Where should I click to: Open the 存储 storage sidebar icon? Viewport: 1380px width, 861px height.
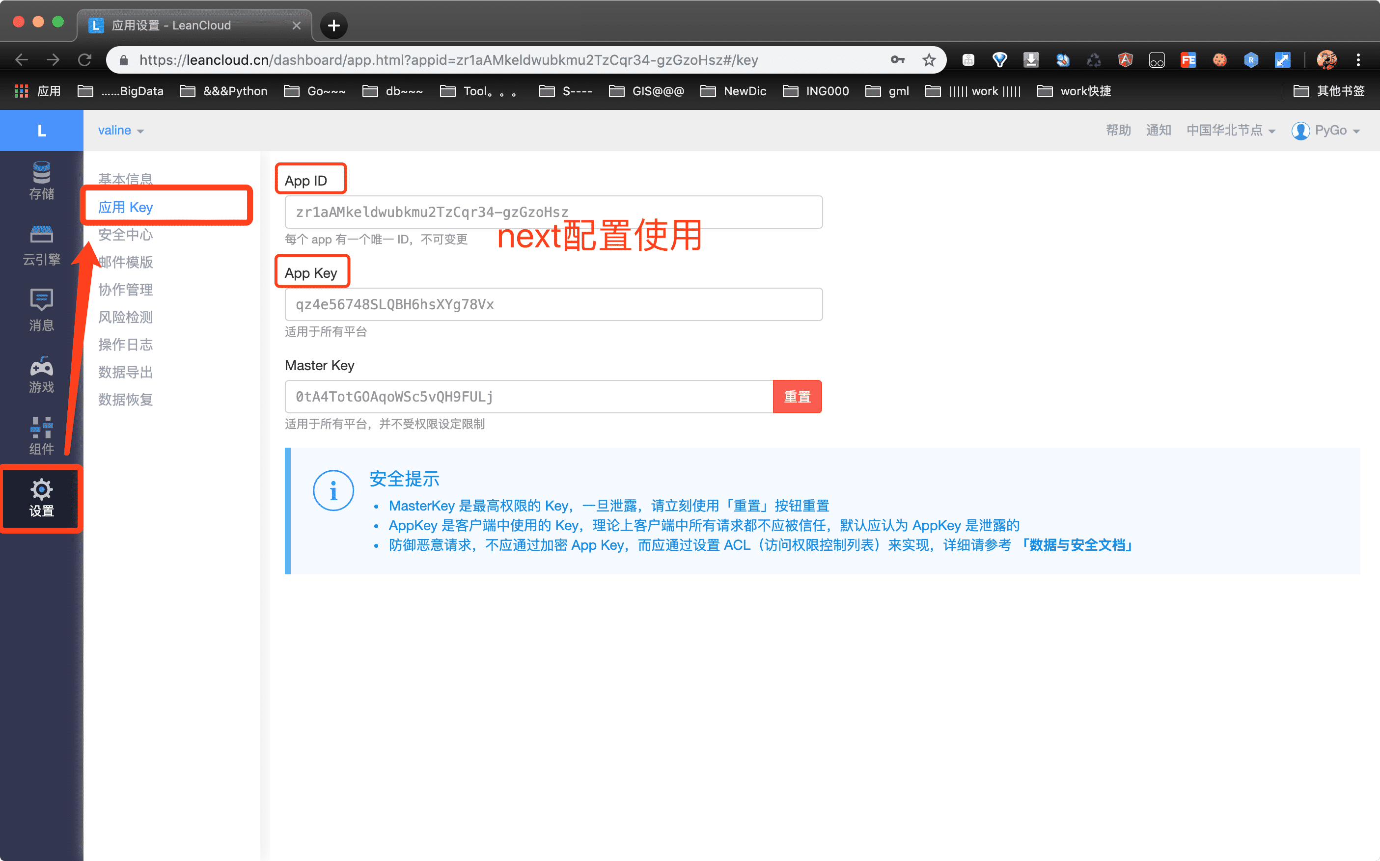pyautogui.click(x=42, y=181)
